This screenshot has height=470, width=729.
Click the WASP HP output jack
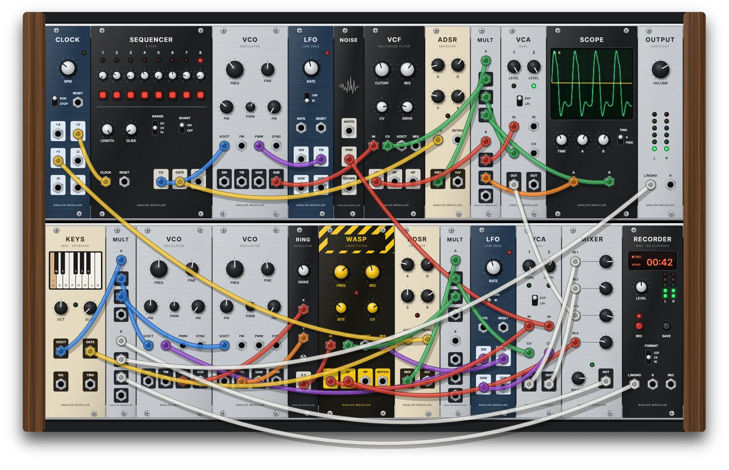(x=365, y=381)
